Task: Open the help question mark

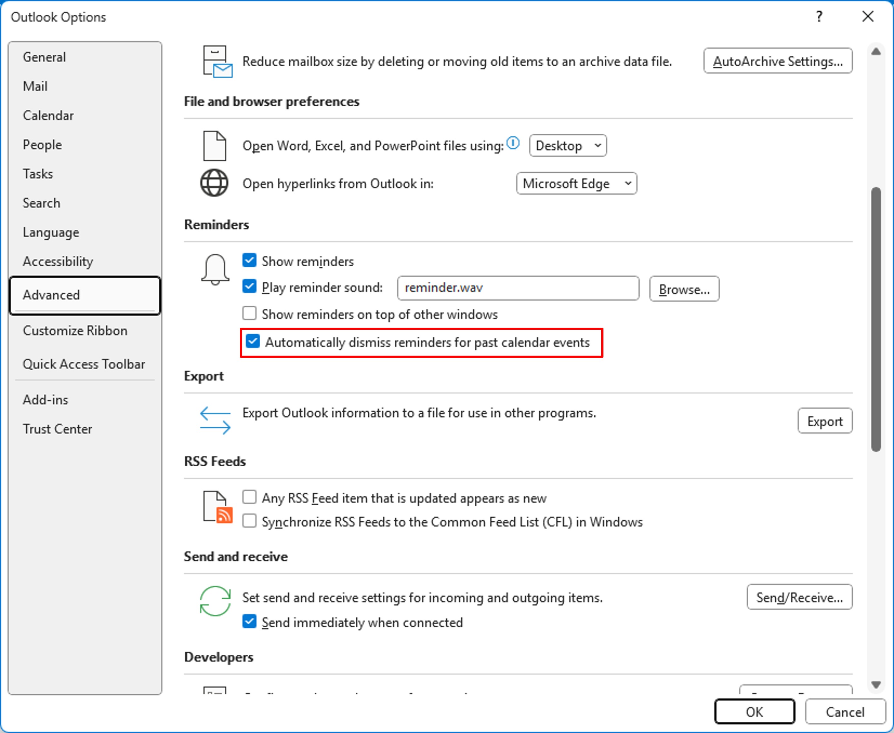Action: [819, 16]
